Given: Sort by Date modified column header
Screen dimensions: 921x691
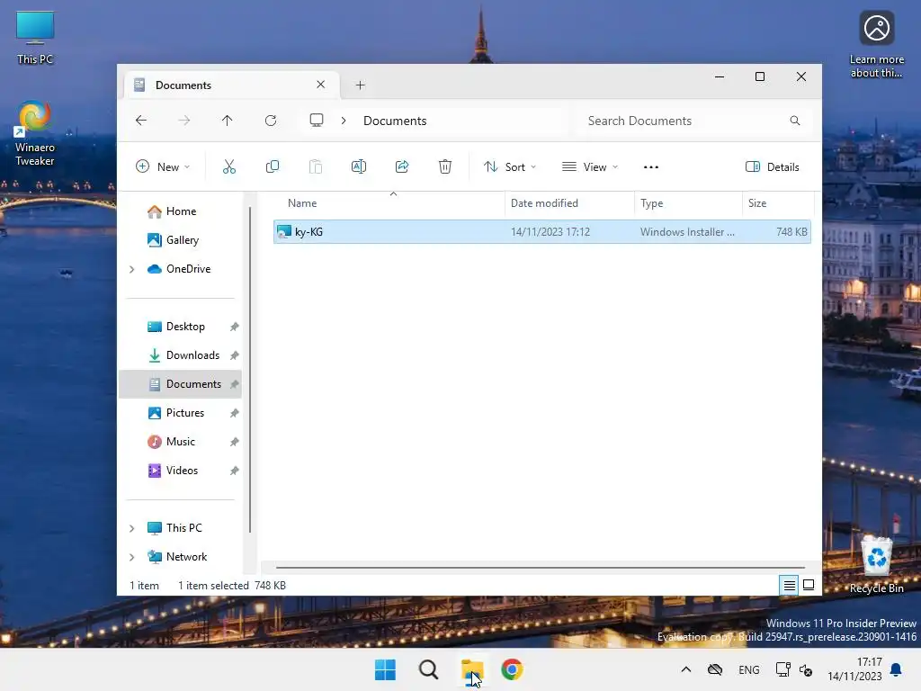Looking at the screenshot, I should [x=569, y=203].
